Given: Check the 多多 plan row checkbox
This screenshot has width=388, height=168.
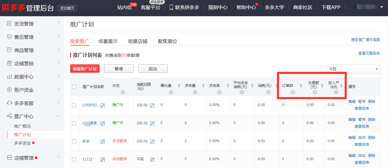Looking at the screenshot, I should click(x=74, y=141).
